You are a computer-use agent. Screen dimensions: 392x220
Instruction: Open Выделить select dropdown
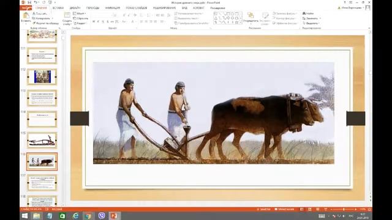coord(312,23)
